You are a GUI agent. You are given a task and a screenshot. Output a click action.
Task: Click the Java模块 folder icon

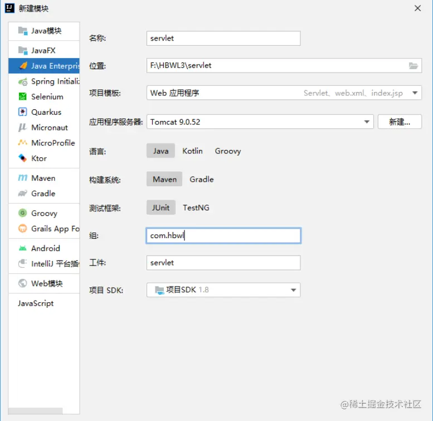[x=23, y=31]
